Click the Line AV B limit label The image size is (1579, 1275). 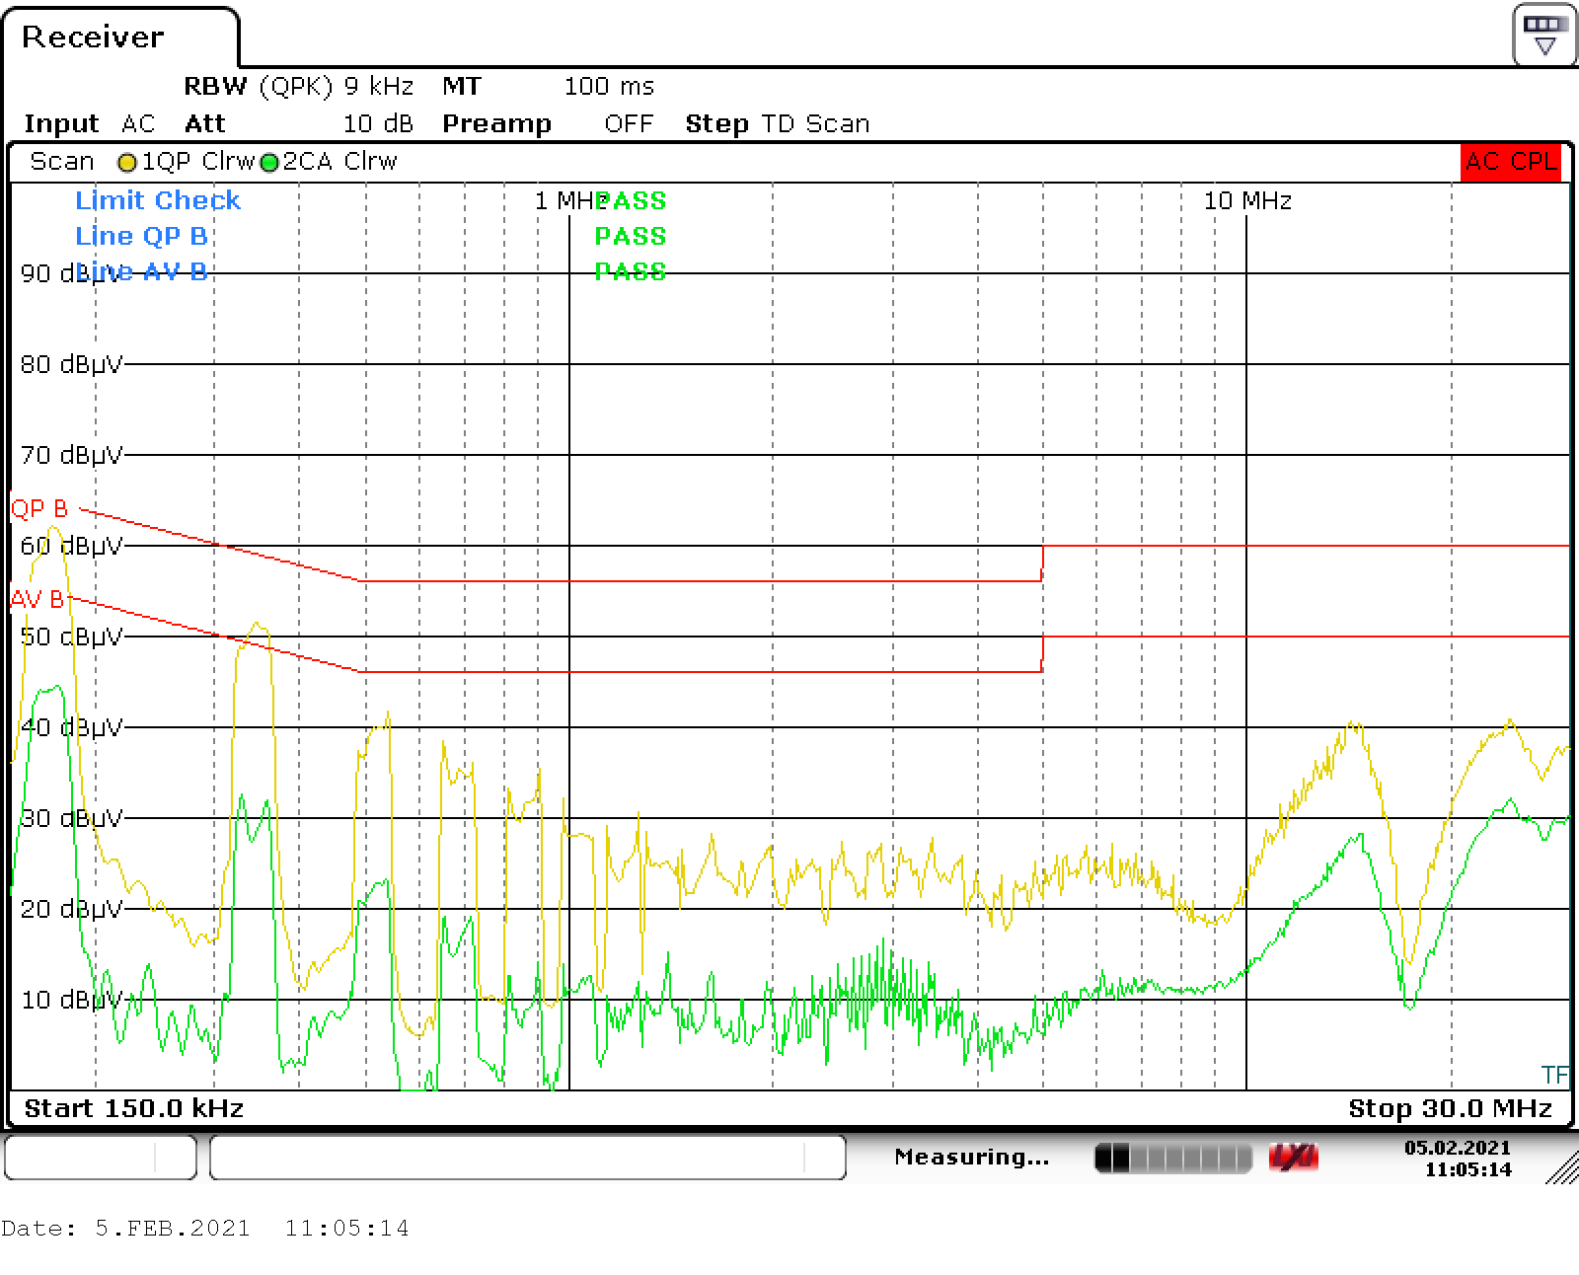(x=141, y=271)
